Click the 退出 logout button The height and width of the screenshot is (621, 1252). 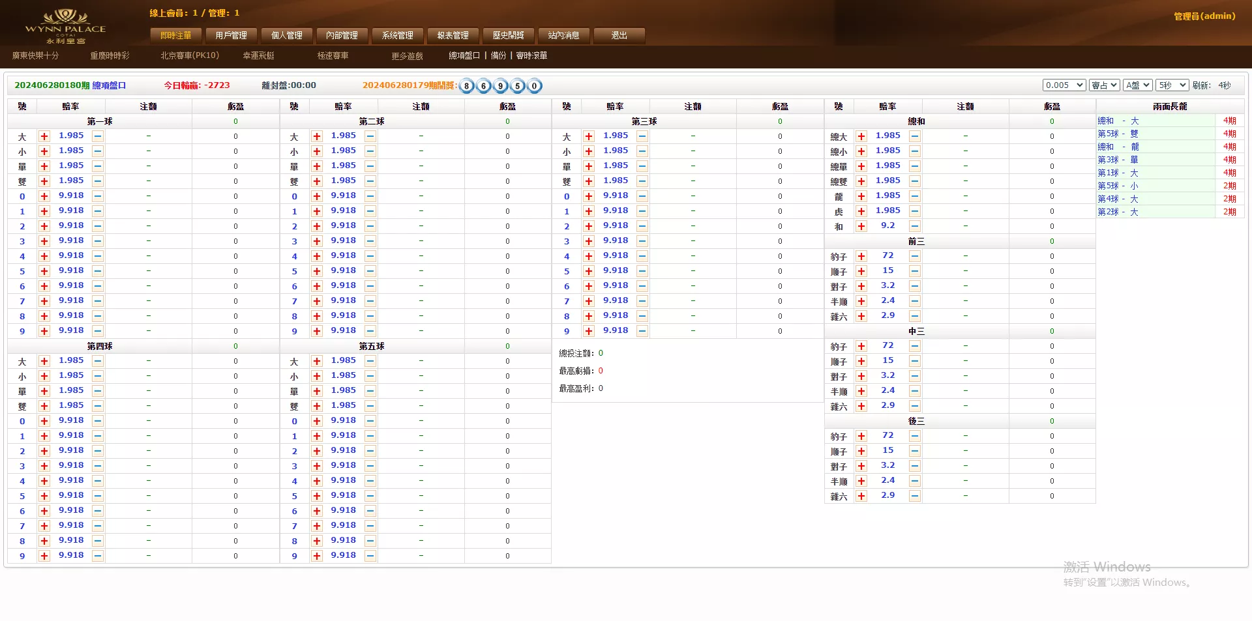pyautogui.click(x=619, y=35)
